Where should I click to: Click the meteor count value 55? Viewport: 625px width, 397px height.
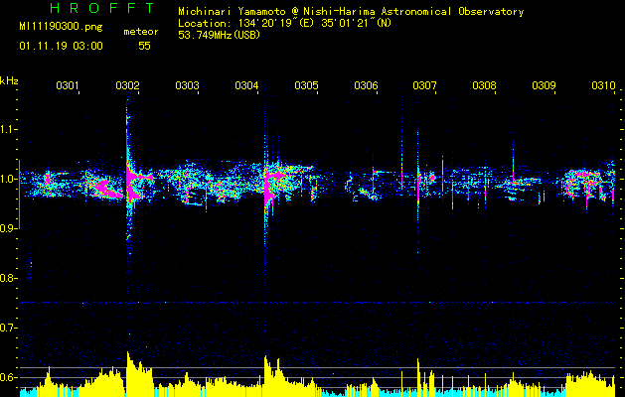144,46
